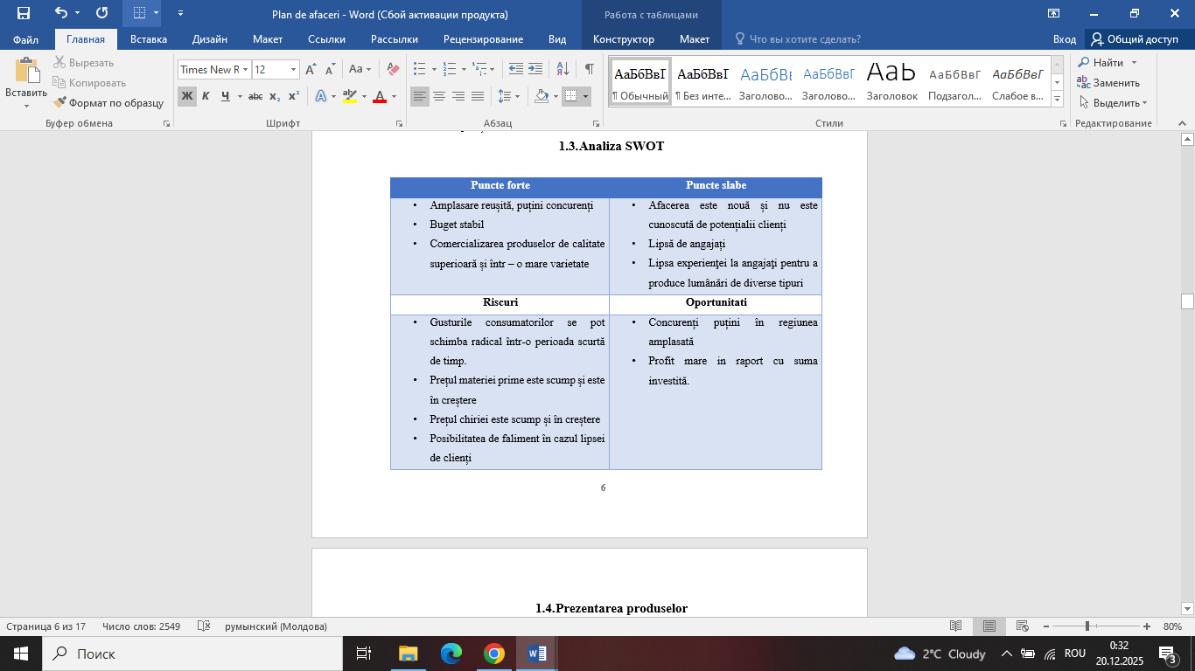The height and width of the screenshot is (671, 1195).
Task: Click the Заменить (Replace) button
Action: click(x=1108, y=83)
